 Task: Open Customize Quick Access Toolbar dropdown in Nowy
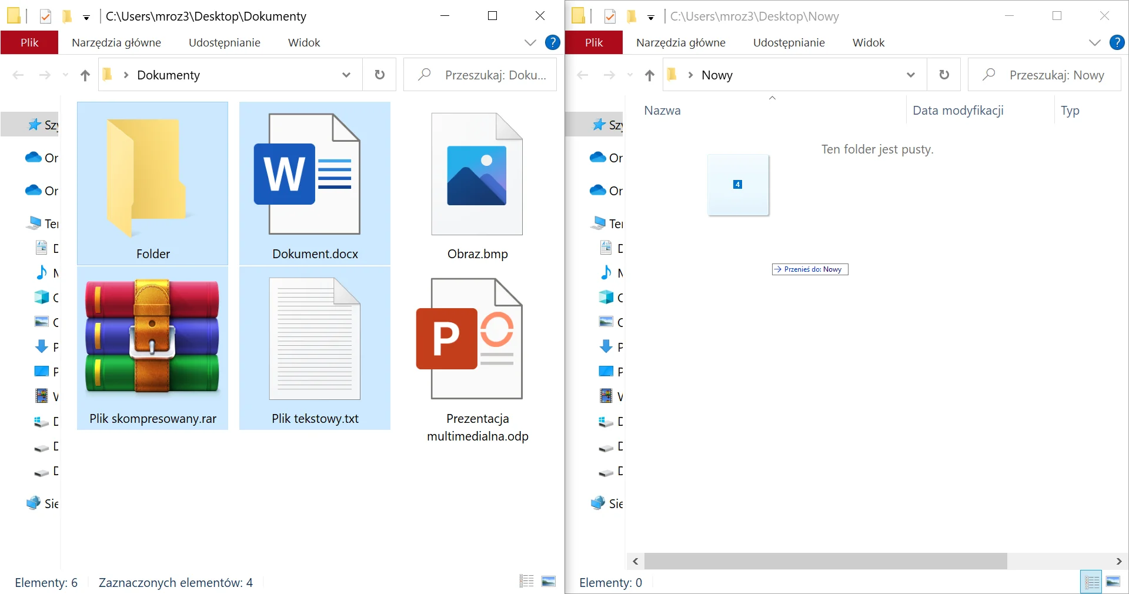pyautogui.click(x=651, y=18)
